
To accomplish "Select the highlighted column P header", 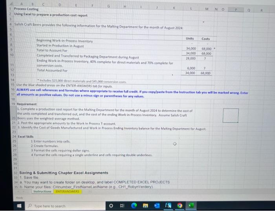I will (236, 10).
